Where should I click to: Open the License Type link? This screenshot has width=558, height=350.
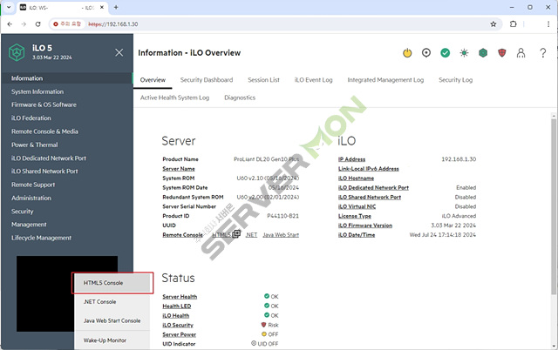pos(355,216)
